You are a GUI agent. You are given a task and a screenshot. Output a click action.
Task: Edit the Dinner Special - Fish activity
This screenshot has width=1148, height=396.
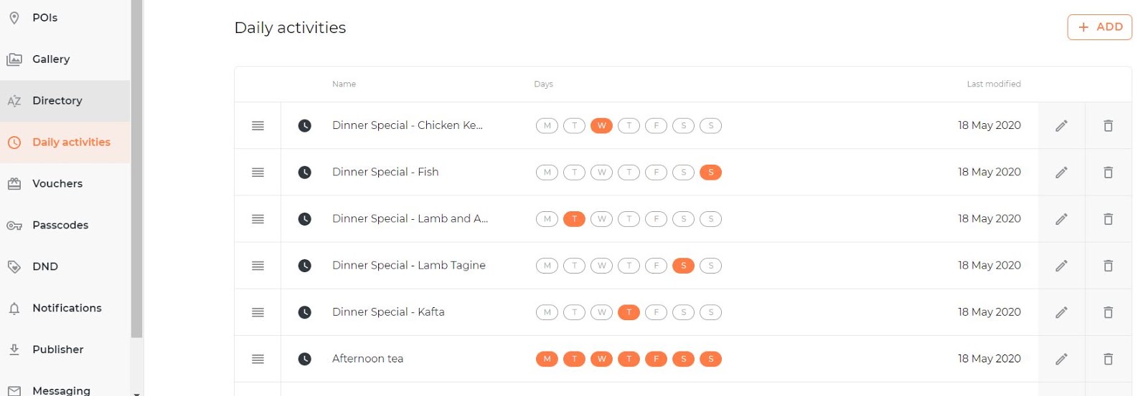1061,173
